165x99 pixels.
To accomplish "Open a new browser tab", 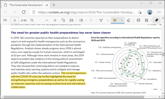I will (x=54, y=5).
